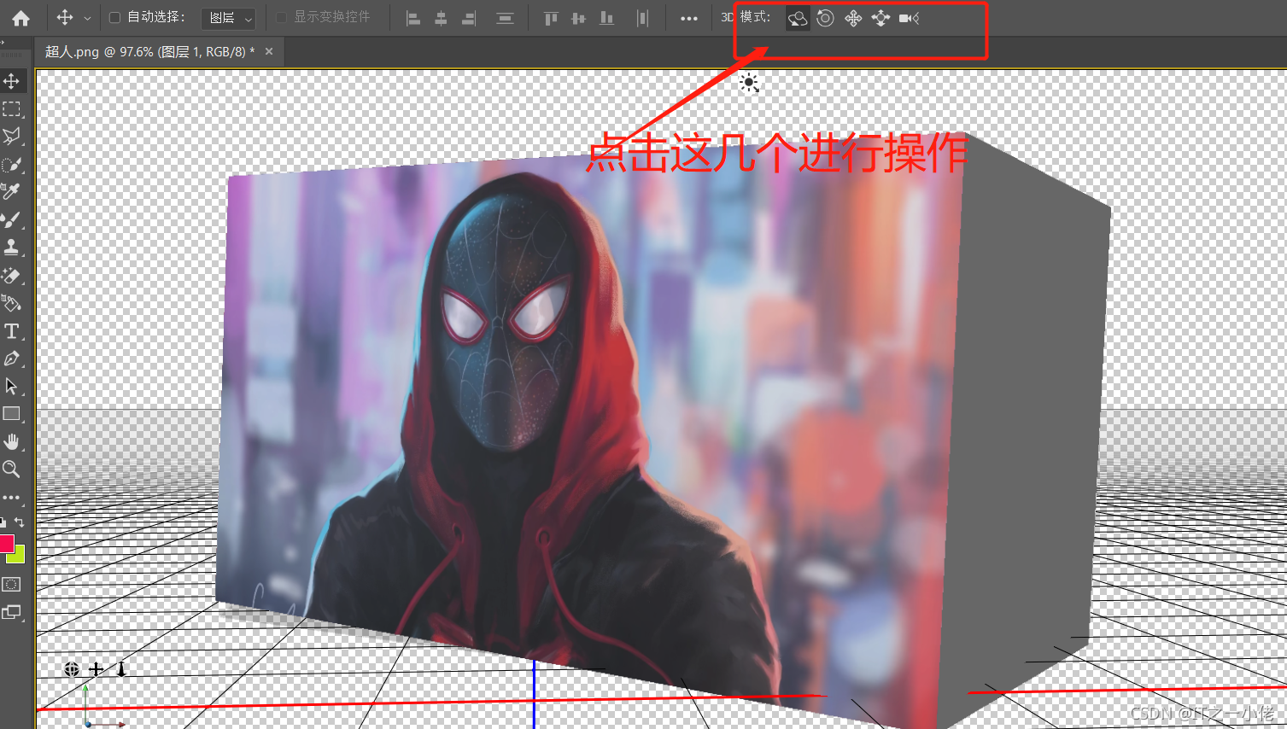This screenshot has width=1287, height=729.
Task: Select the Eraser tool
Action: tap(12, 276)
